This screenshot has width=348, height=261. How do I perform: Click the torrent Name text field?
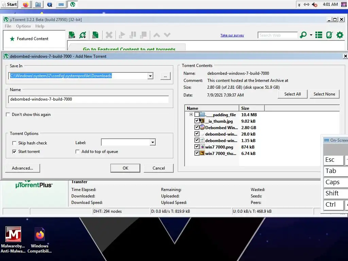point(89,99)
